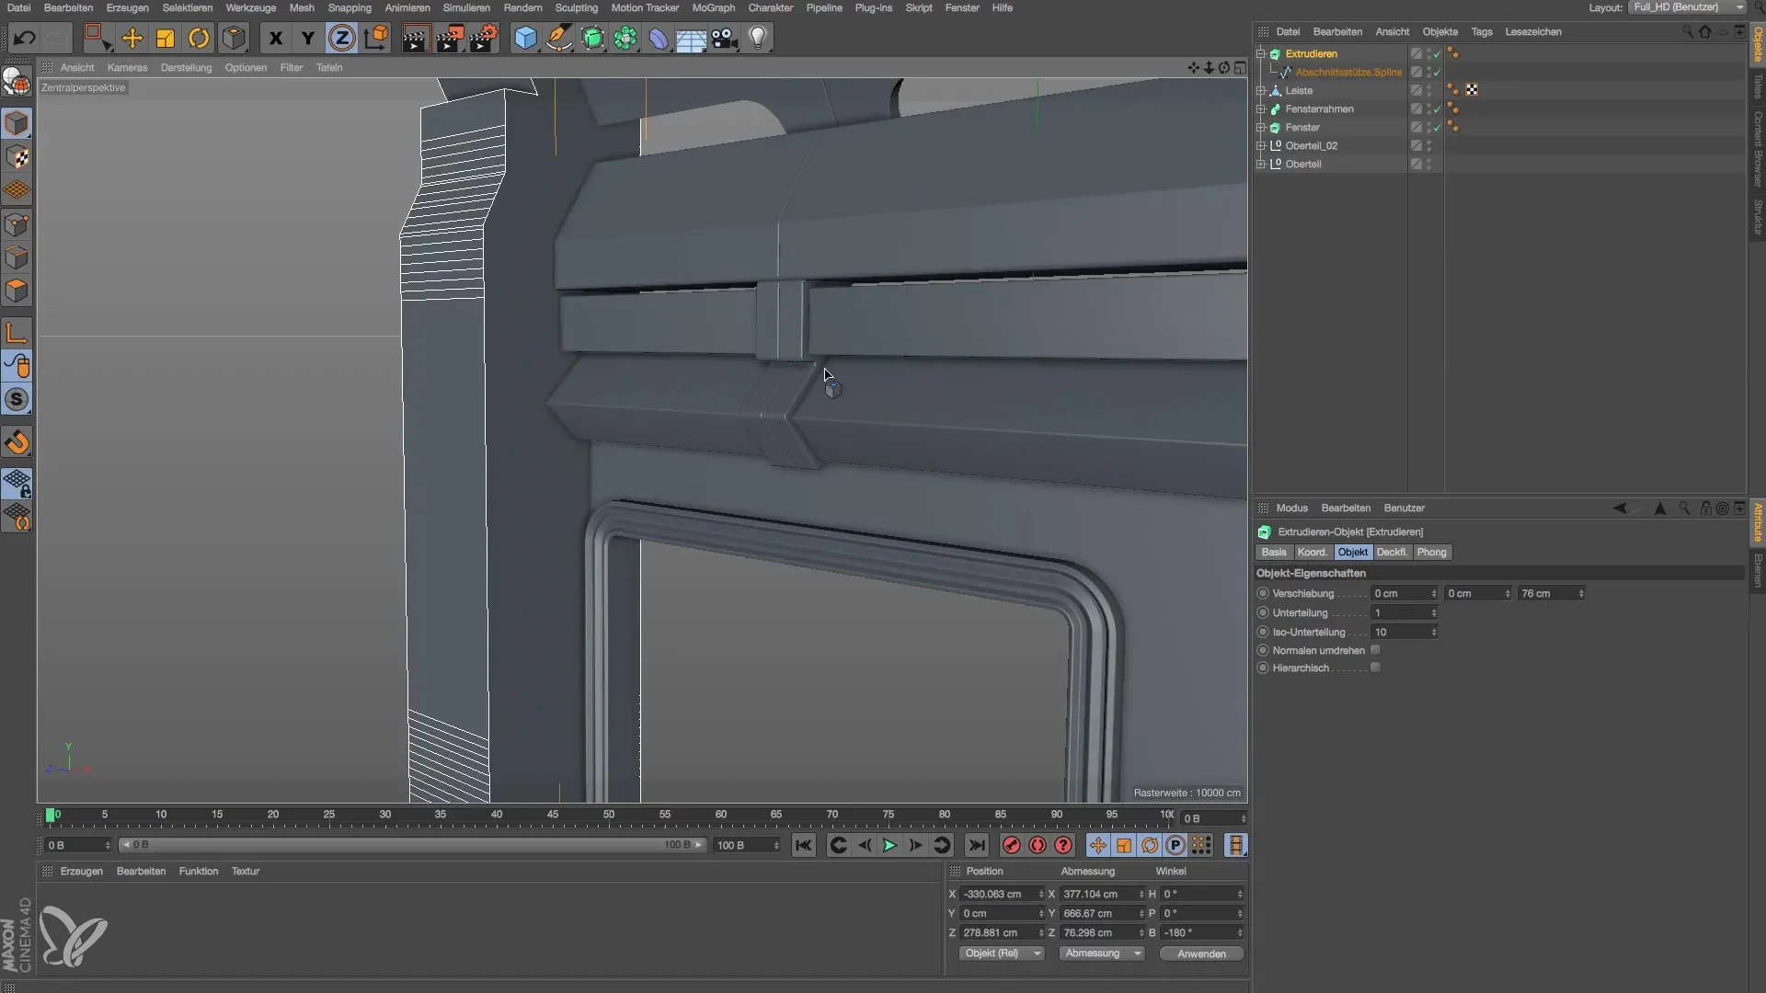Click autokeying button

[x=1037, y=845]
